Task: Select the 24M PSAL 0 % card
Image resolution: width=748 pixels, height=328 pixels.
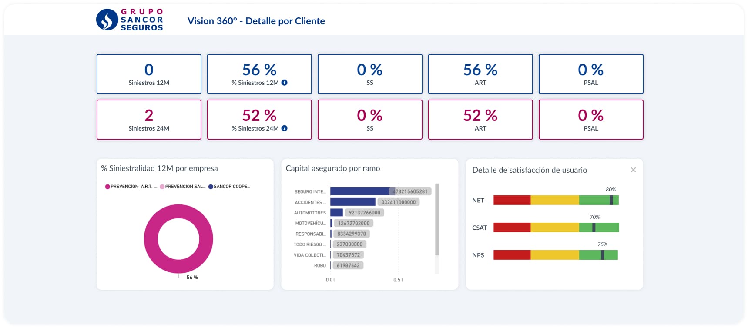Action: (591, 120)
